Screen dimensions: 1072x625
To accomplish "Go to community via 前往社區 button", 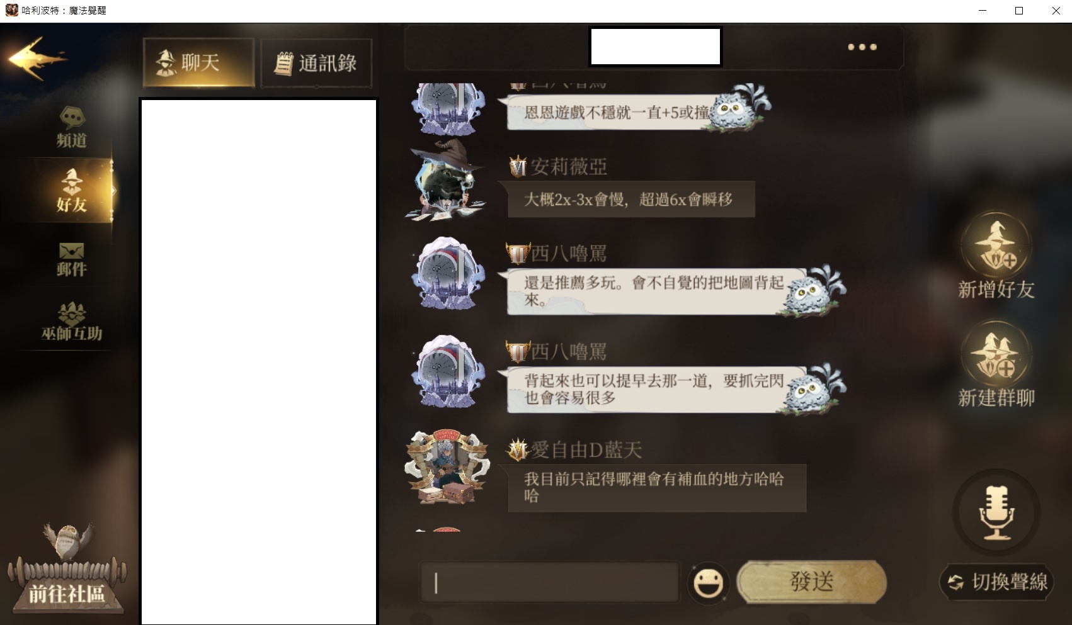I will [x=66, y=573].
